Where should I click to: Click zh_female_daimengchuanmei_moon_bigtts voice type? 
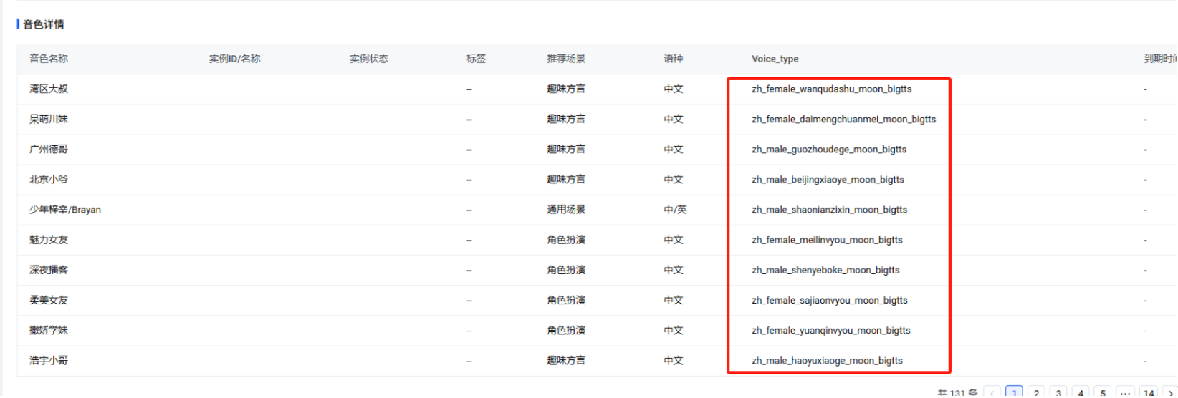pos(843,119)
